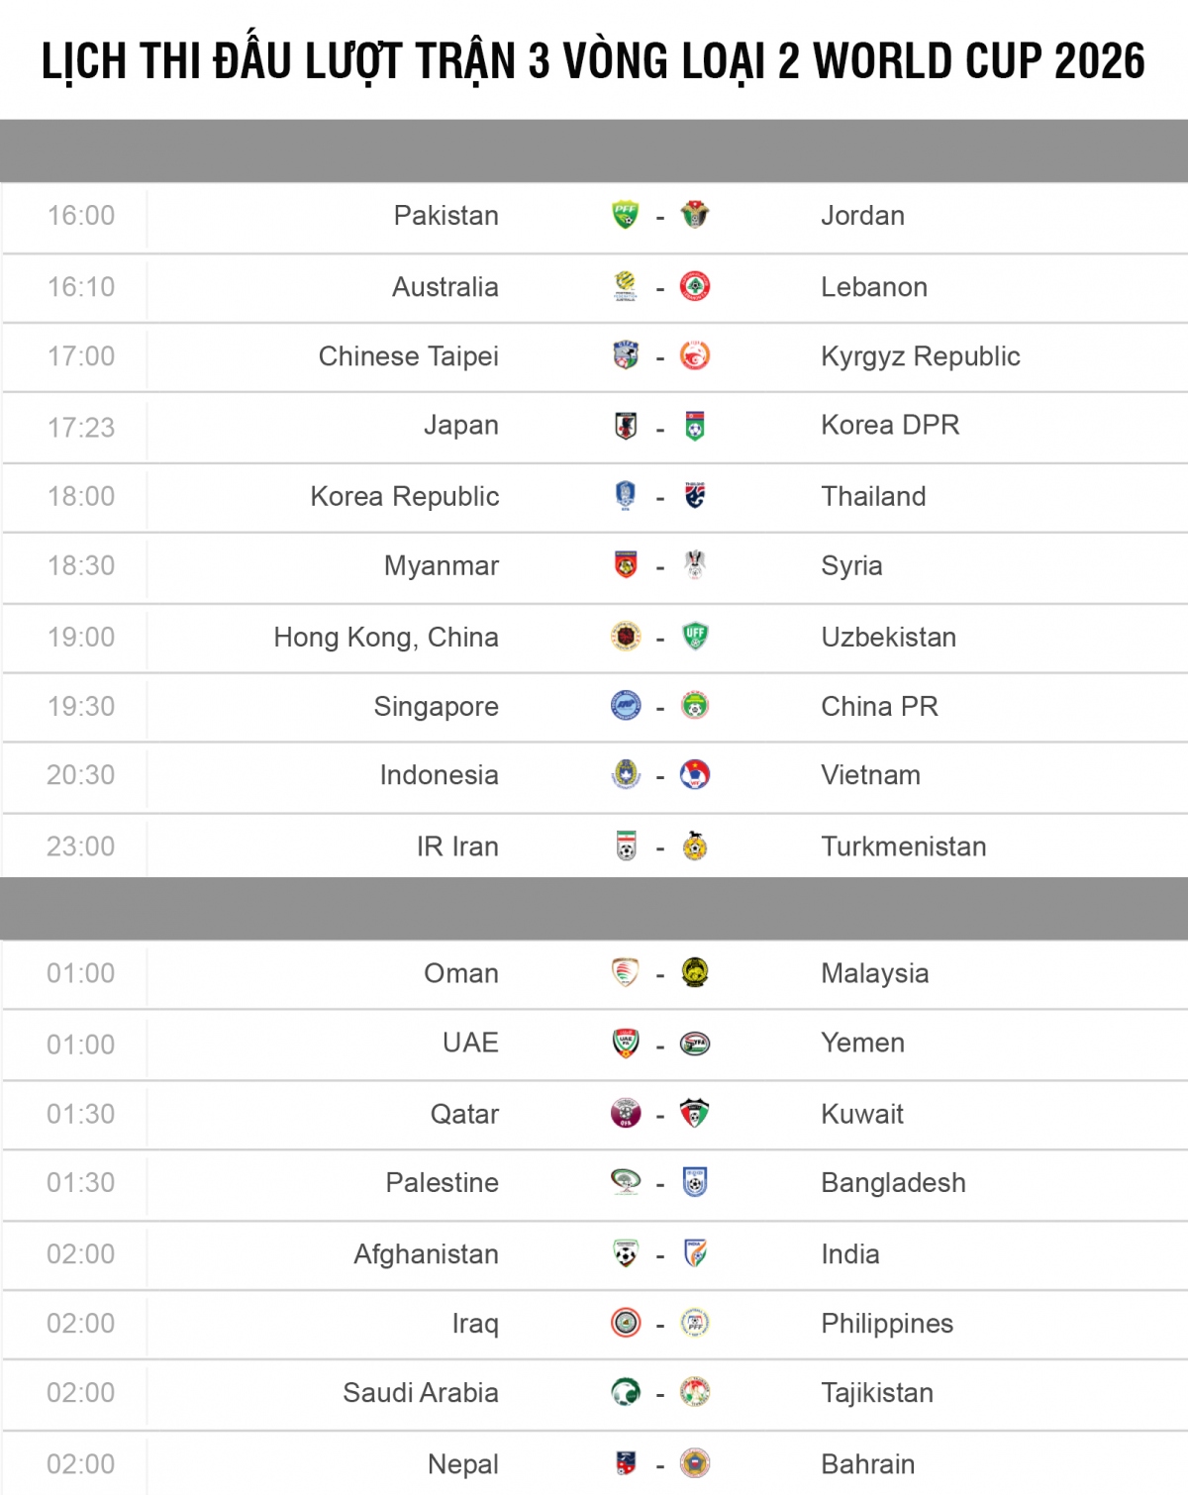The image size is (1188, 1495).
Task: Click Thailand's team crest icon
Action: tap(695, 496)
